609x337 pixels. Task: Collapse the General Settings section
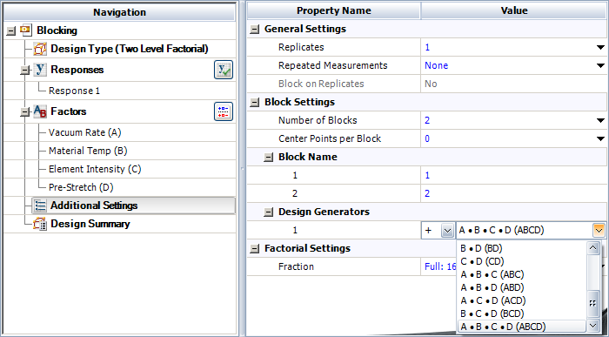[254, 29]
